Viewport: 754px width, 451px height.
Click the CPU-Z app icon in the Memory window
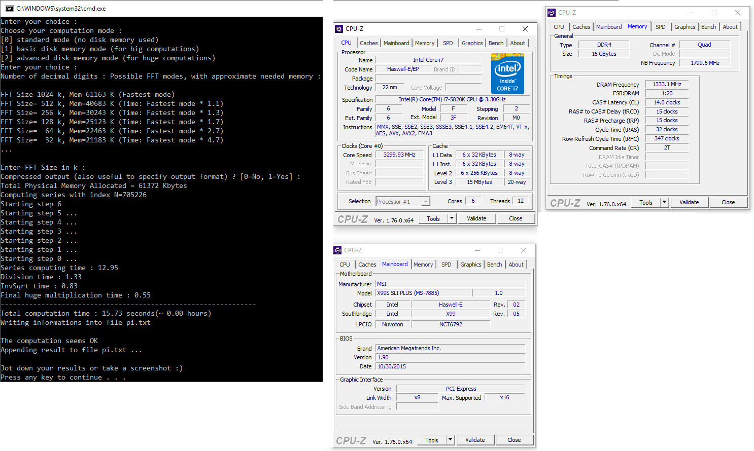coord(552,13)
